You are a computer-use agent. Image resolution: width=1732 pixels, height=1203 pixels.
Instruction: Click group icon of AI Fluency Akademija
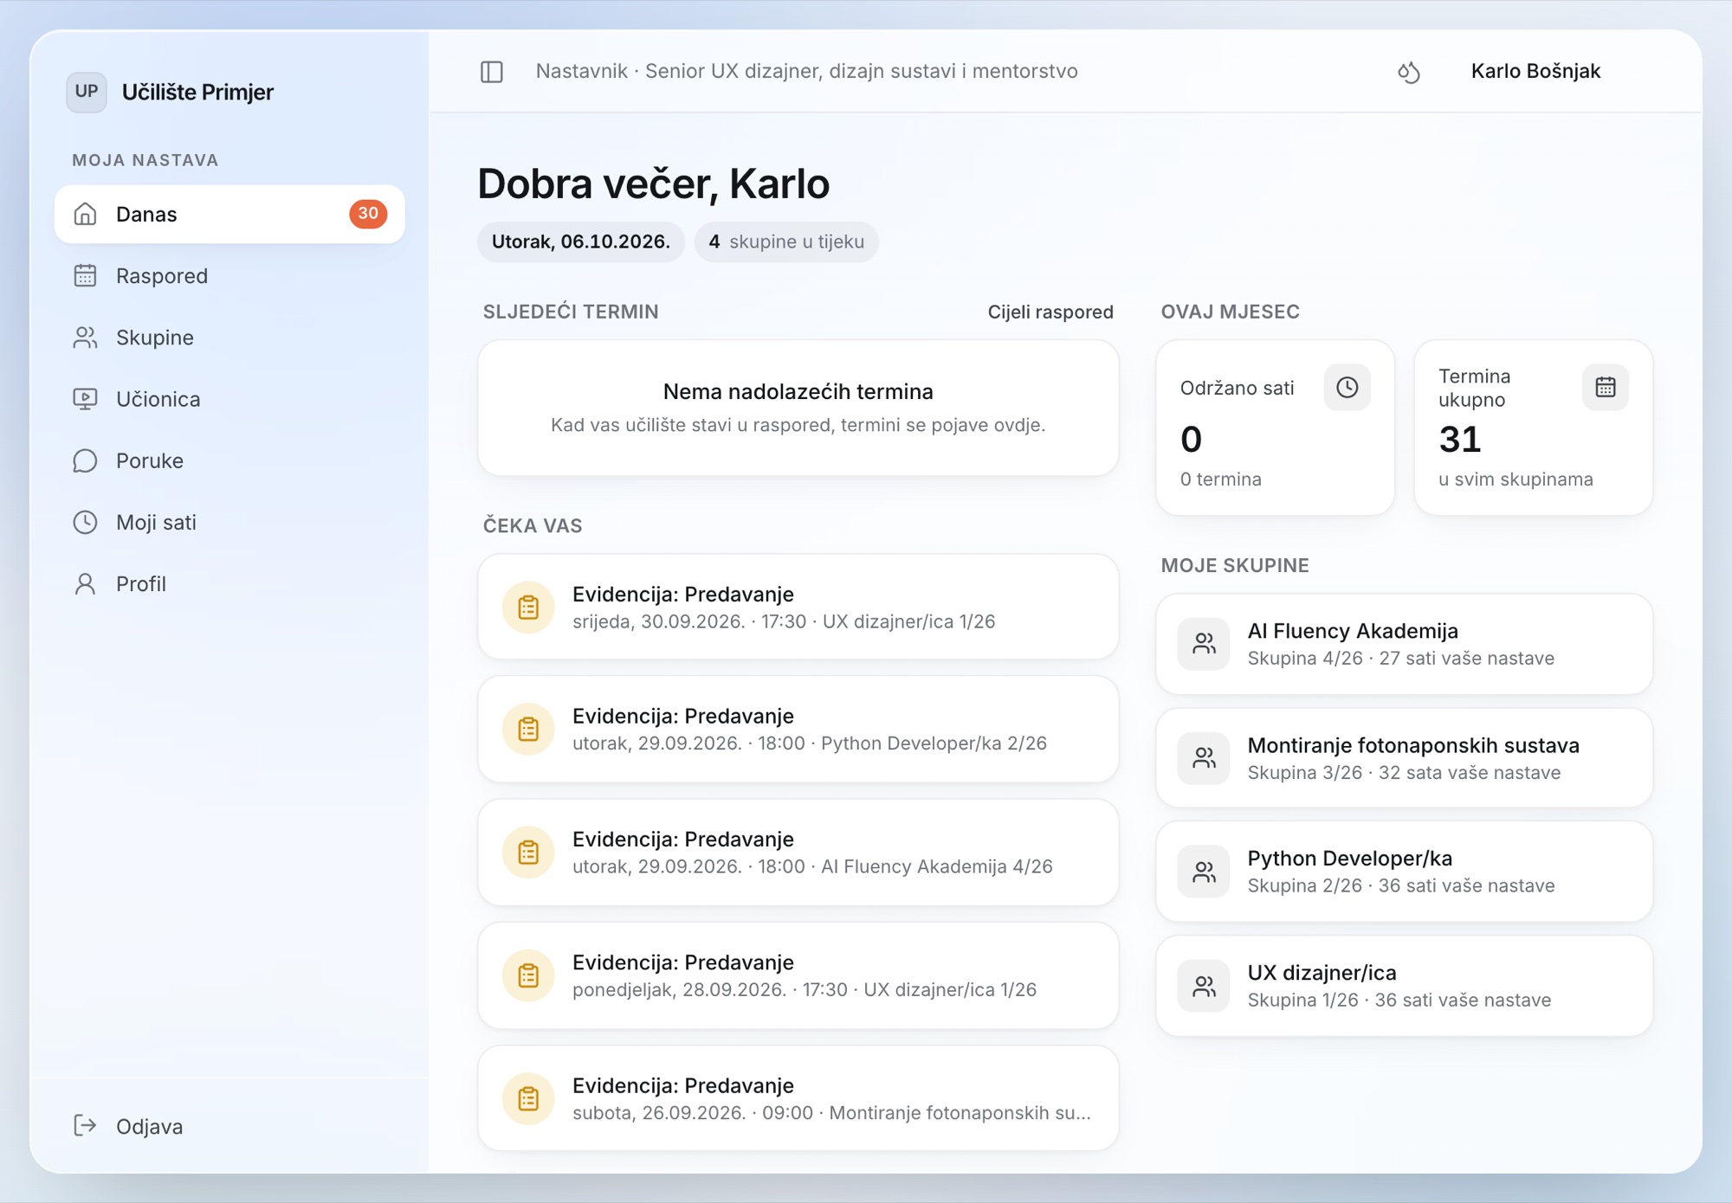click(x=1204, y=644)
